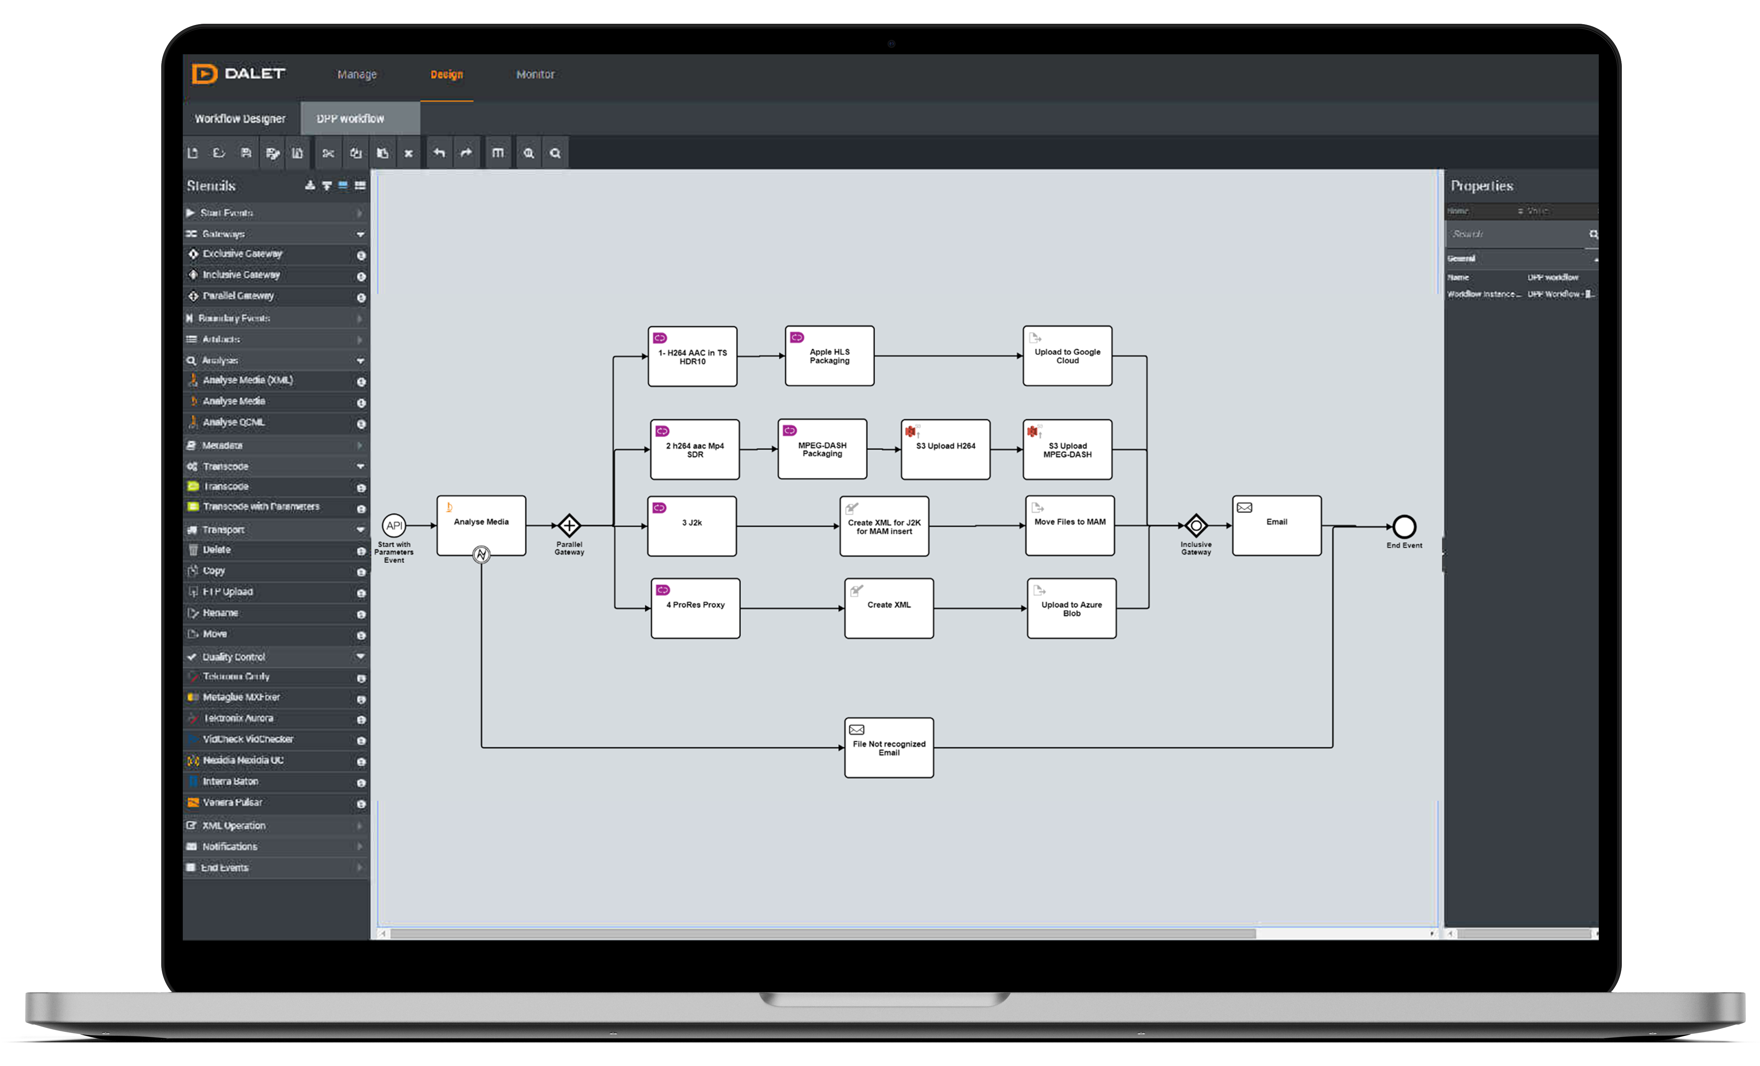1760x1066 pixels.
Task: Click the scissors Cut icon
Action: (328, 153)
